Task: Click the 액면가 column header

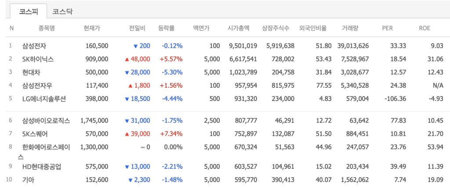Action: click(x=201, y=28)
